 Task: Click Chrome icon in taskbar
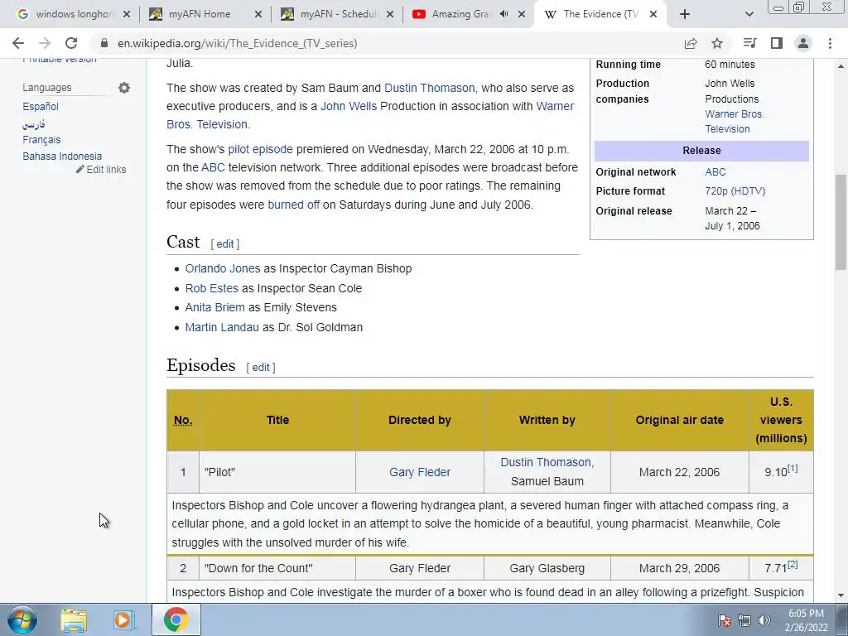coord(176,619)
